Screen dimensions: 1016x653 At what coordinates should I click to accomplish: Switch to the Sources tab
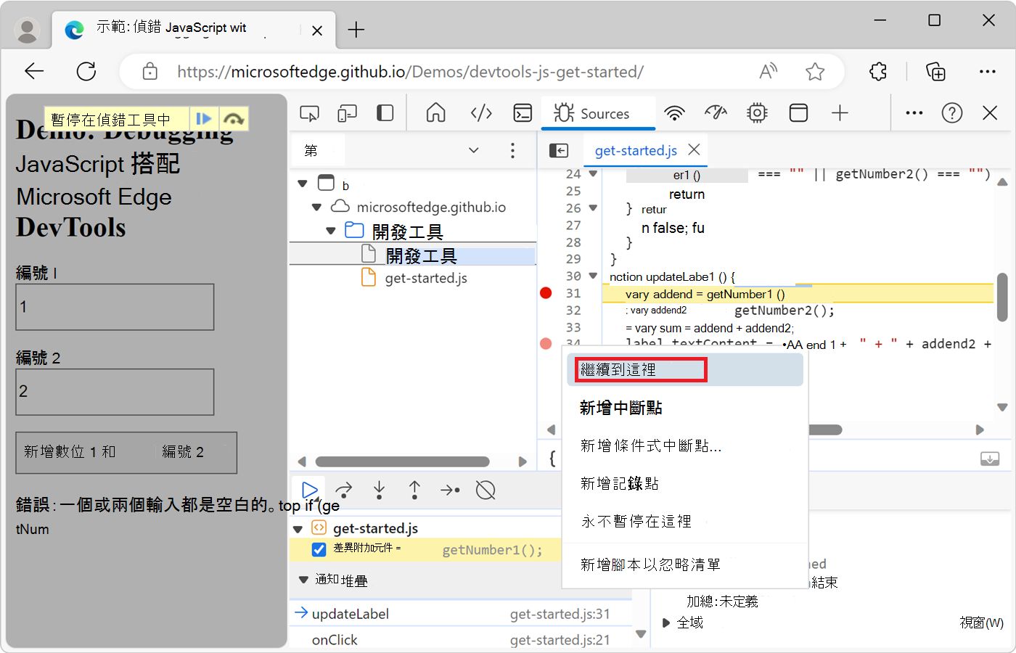tap(598, 114)
